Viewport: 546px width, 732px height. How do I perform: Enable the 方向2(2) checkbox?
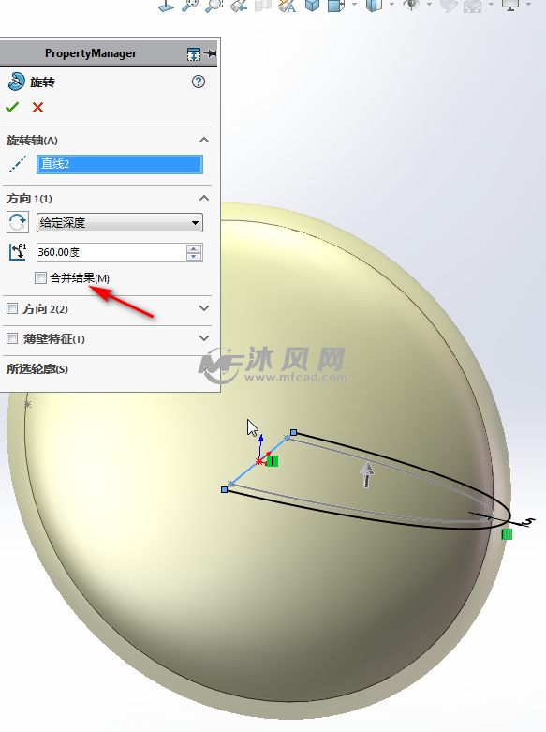point(12,308)
